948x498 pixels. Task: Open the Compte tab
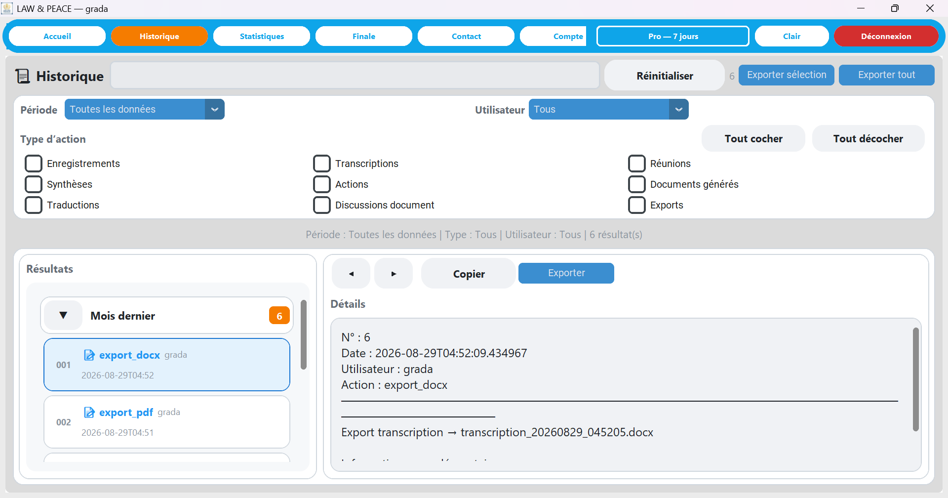[553, 36]
